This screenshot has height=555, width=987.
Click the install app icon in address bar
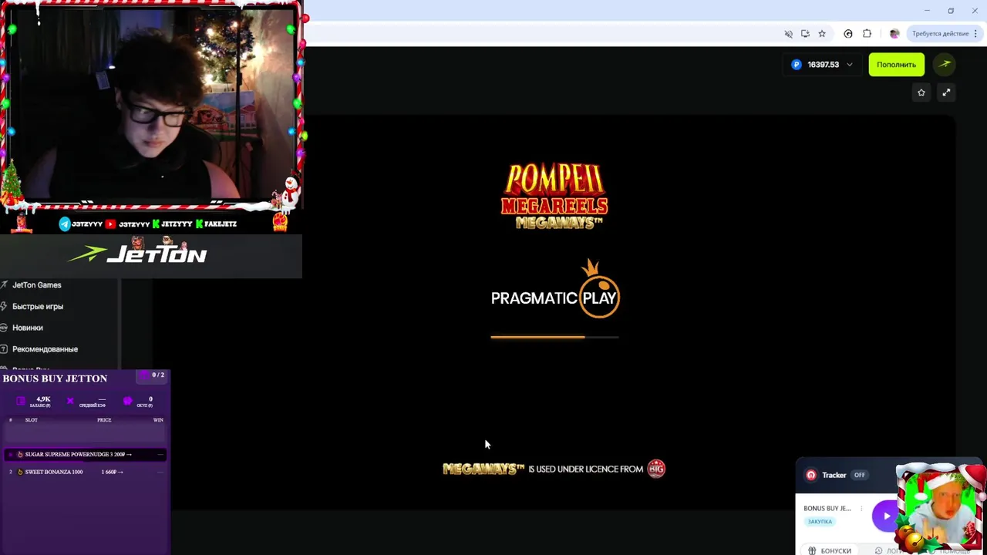(805, 34)
